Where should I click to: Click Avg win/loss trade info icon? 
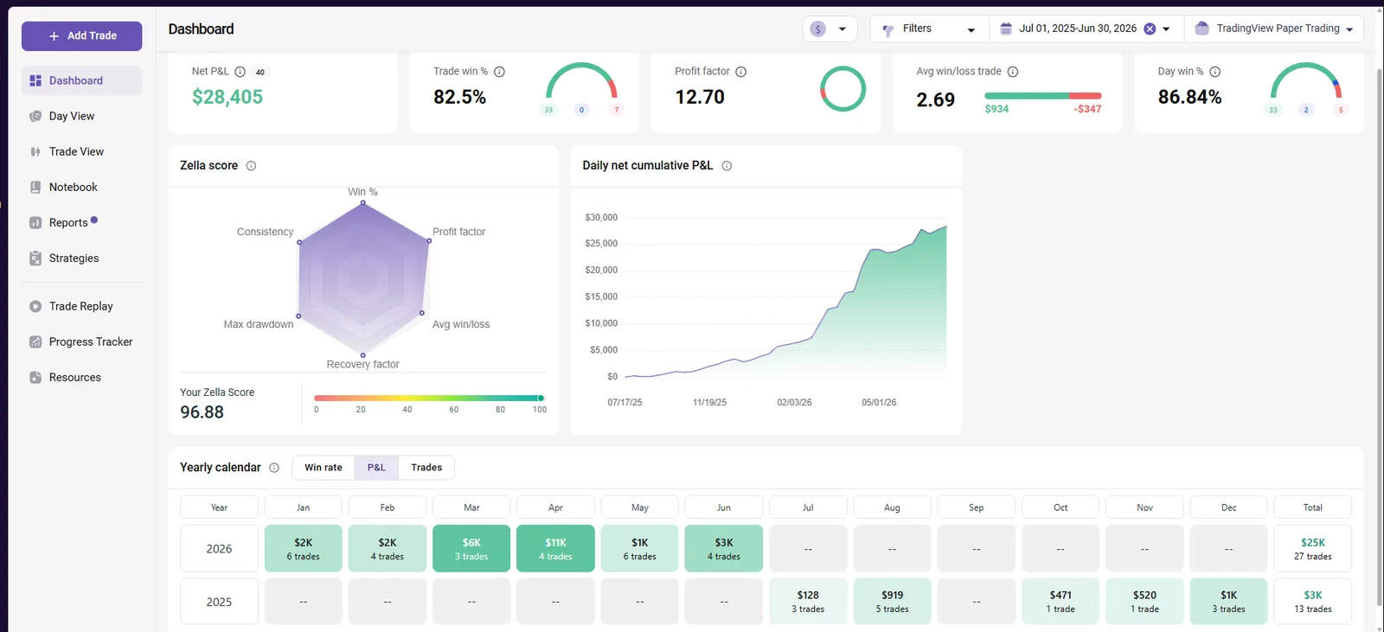click(1013, 72)
